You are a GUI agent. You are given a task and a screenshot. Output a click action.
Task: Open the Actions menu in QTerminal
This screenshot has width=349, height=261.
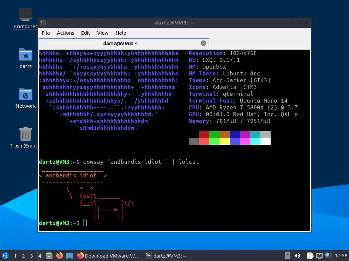[65, 33]
